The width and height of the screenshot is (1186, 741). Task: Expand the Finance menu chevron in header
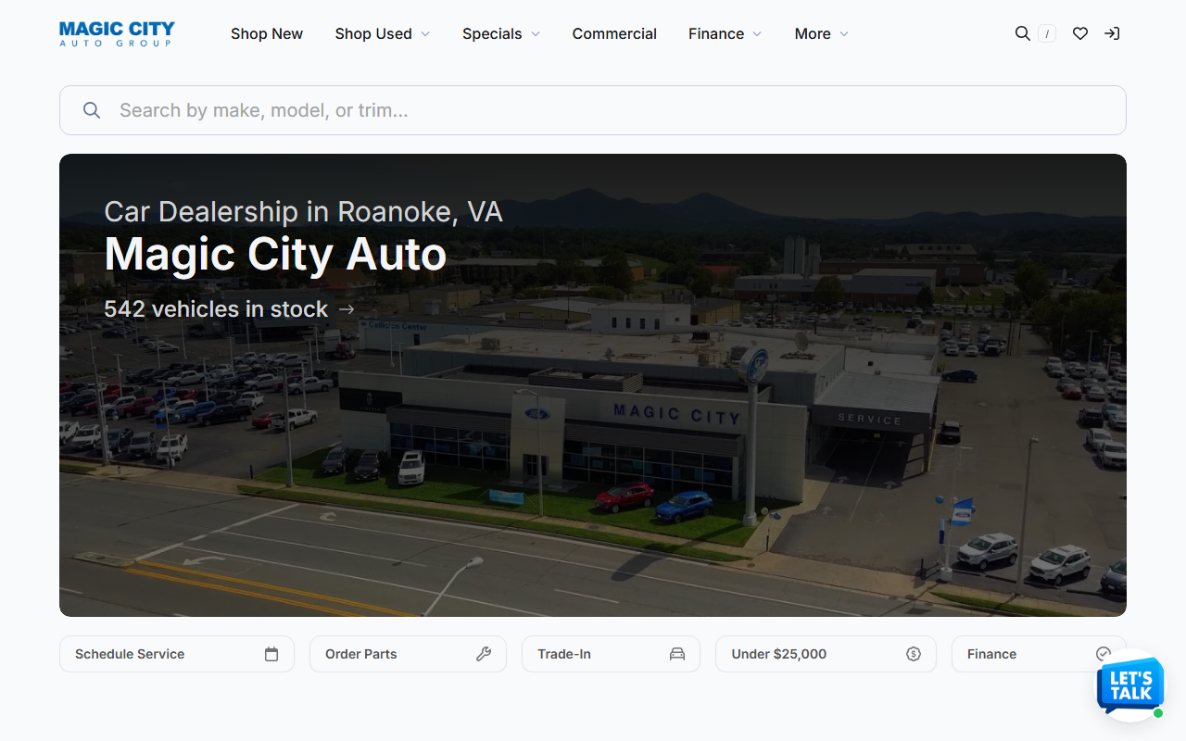point(757,34)
